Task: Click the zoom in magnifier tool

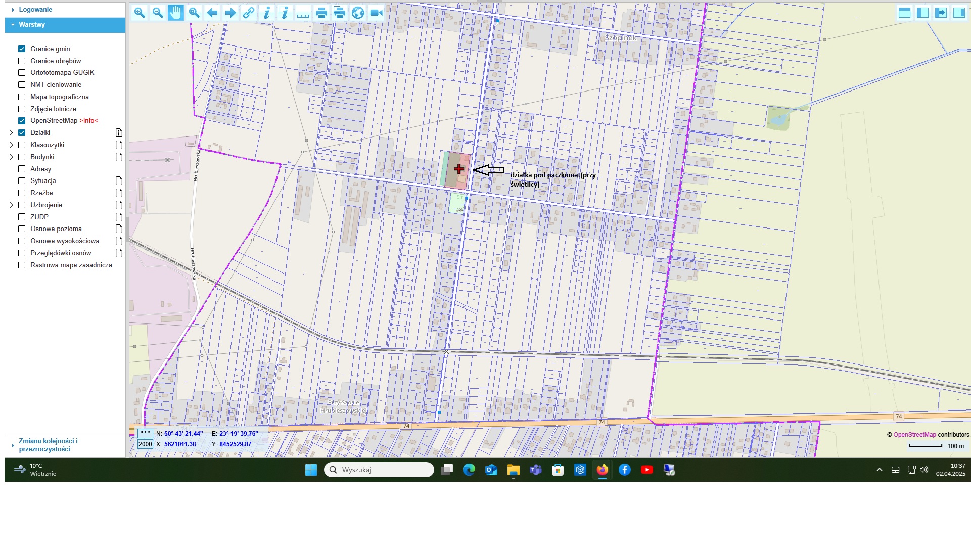Action: coord(140,13)
